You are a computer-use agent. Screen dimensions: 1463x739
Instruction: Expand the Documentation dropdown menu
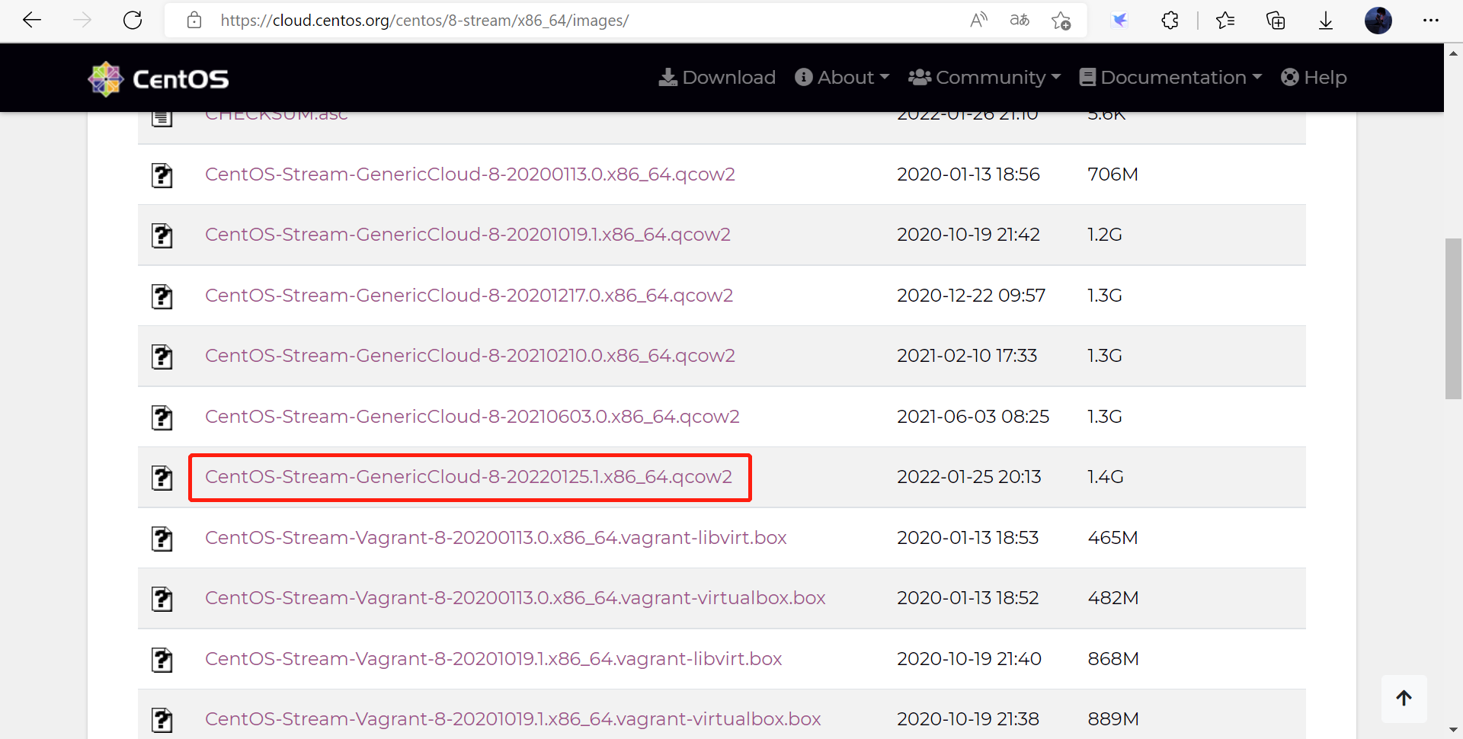[x=1171, y=78]
